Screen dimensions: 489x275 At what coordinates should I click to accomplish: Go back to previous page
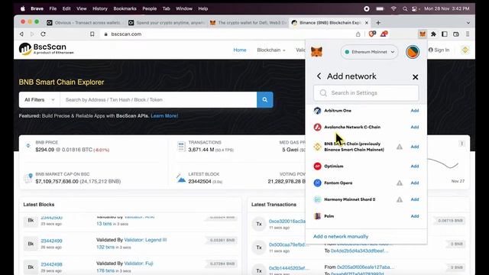coord(21,34)
